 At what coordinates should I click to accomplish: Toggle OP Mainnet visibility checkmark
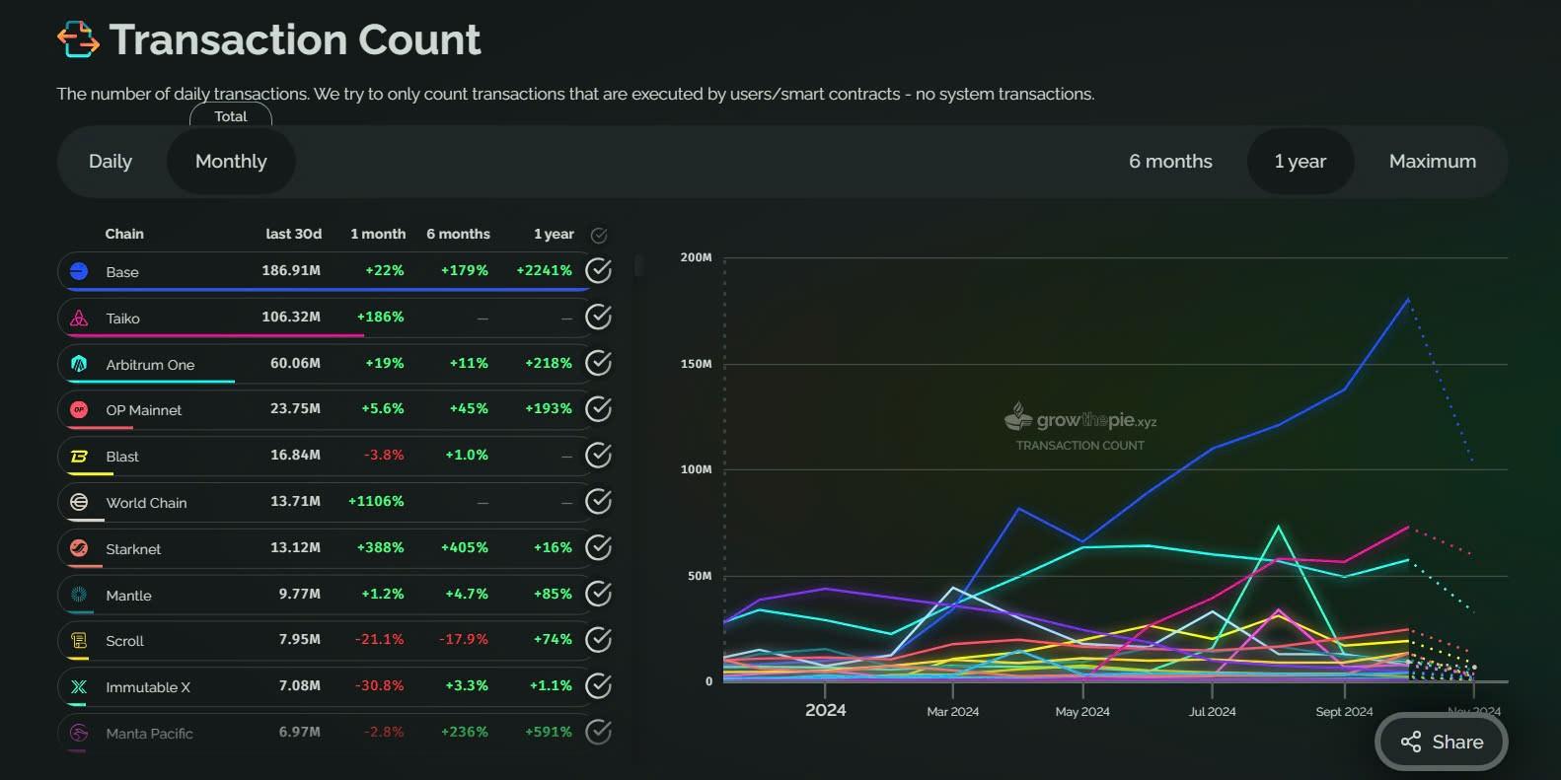pos(598,408)
